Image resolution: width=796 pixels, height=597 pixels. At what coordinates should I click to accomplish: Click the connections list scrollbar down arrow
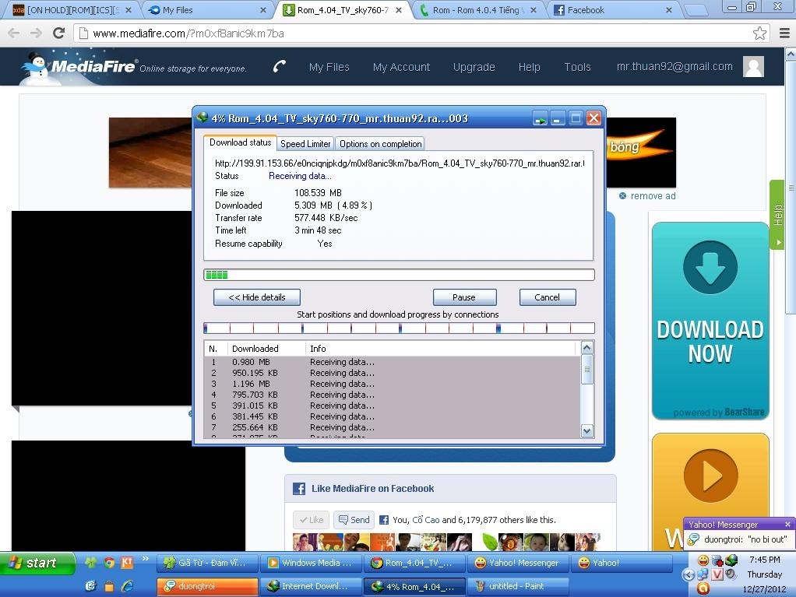click(586, 431)
